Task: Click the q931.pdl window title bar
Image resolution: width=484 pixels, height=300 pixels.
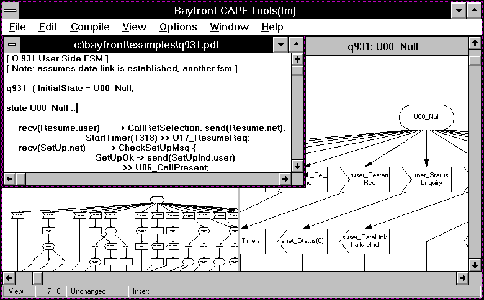Action: click(x=146, y=45)
